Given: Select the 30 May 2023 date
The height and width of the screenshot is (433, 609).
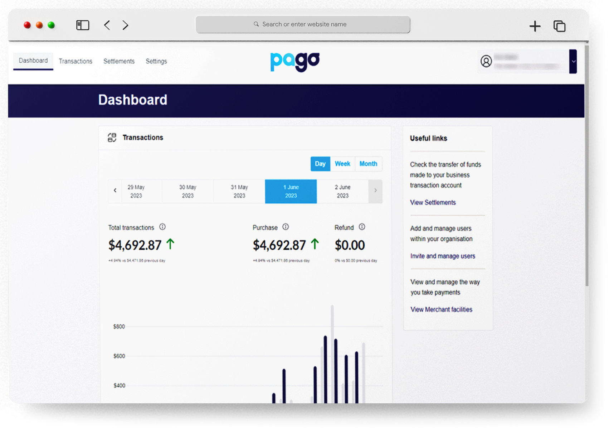Looking at the screenshot, I should click(187, 191).
